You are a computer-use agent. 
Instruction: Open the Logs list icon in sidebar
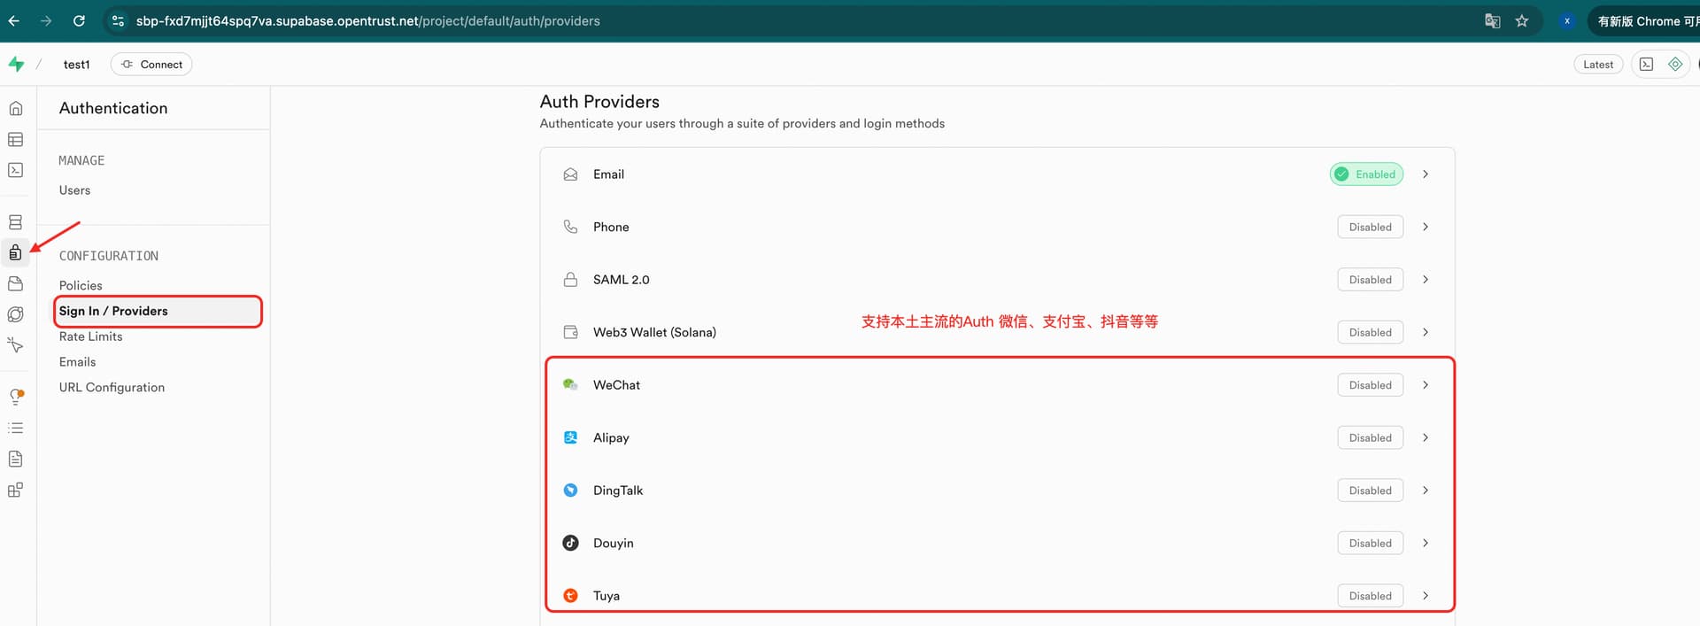[15, 428]
